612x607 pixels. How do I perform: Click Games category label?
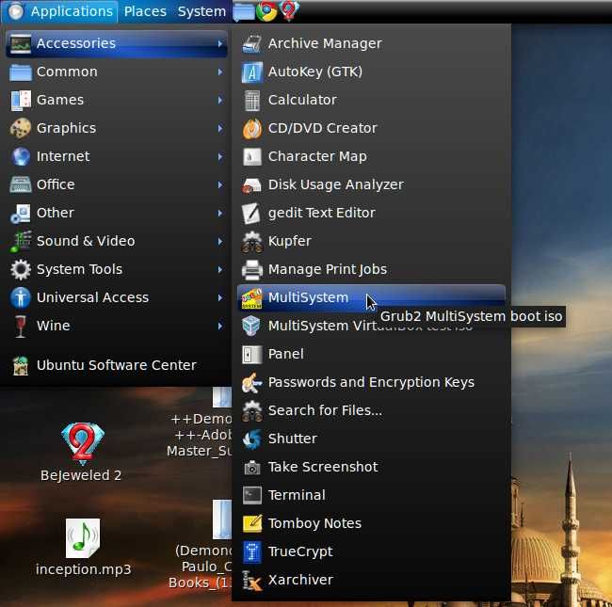[x=60, y=101]
